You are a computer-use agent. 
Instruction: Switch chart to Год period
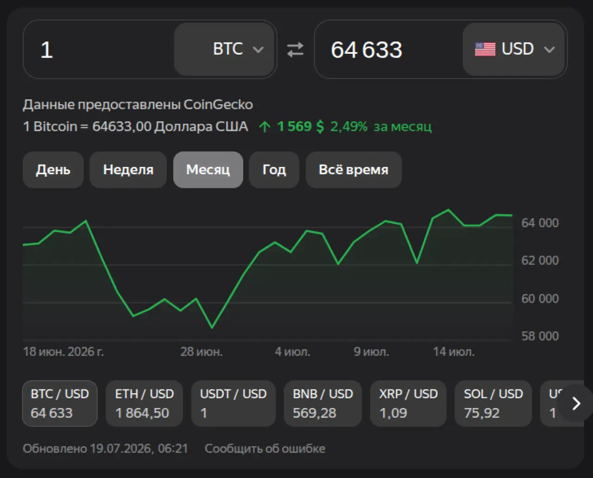pyautogui.click(x=274, y=170)
